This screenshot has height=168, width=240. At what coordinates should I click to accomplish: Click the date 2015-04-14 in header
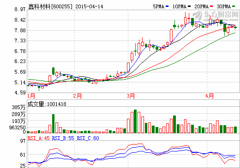[89, 6]
